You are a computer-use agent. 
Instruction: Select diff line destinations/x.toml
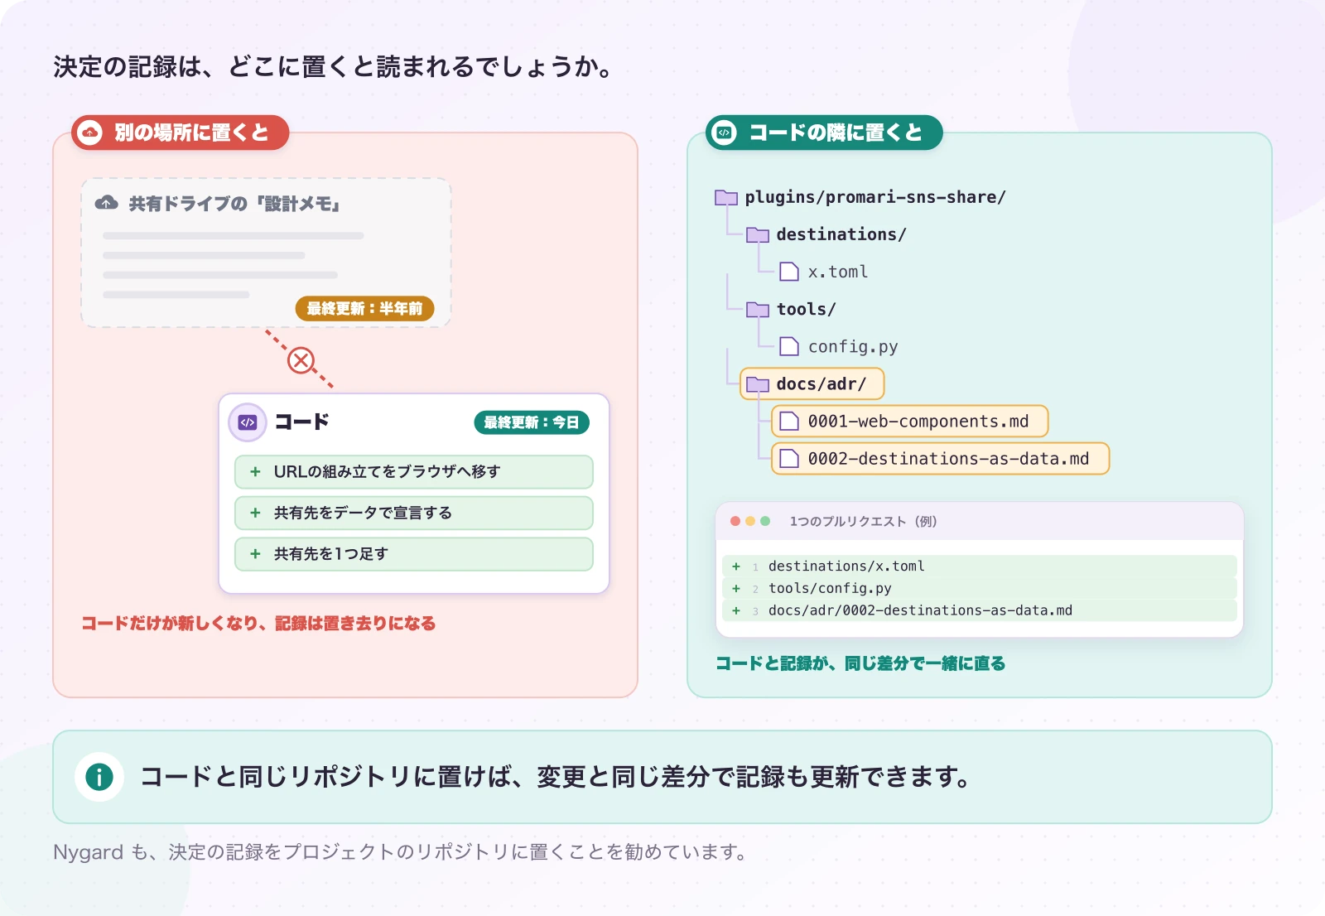[x=979, y=566]
